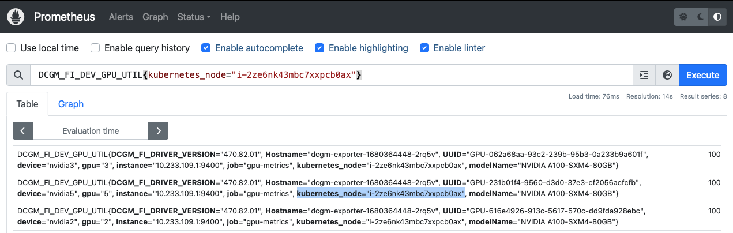The width and height of the screenshot is (733, 233).
Task: Open the Alerts page
Action: (x=121, y=17)
